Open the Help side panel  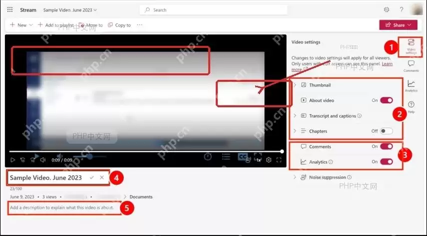tap(411, 107)
